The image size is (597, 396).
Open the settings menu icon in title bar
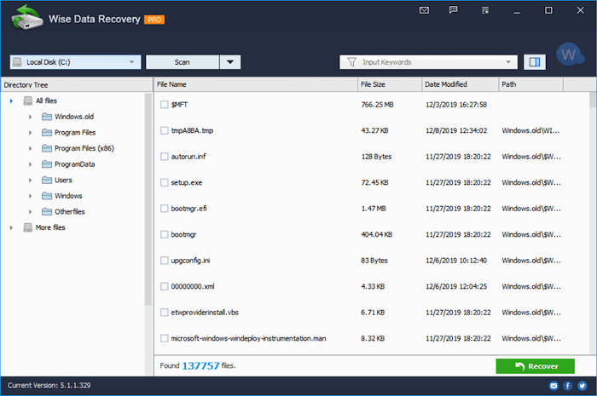point(485,10)
